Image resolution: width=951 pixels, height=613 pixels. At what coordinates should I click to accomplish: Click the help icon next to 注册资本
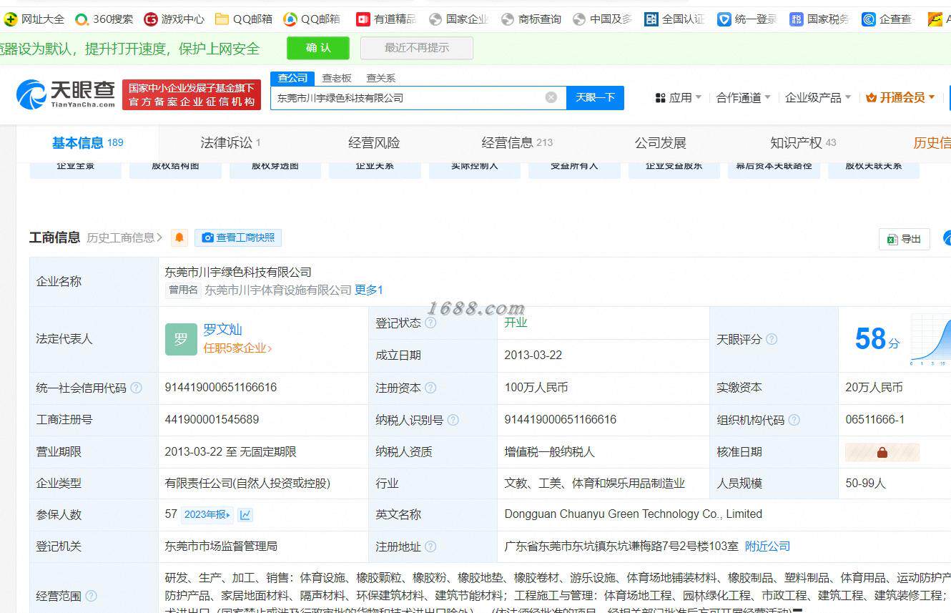[x=430, y=388]
